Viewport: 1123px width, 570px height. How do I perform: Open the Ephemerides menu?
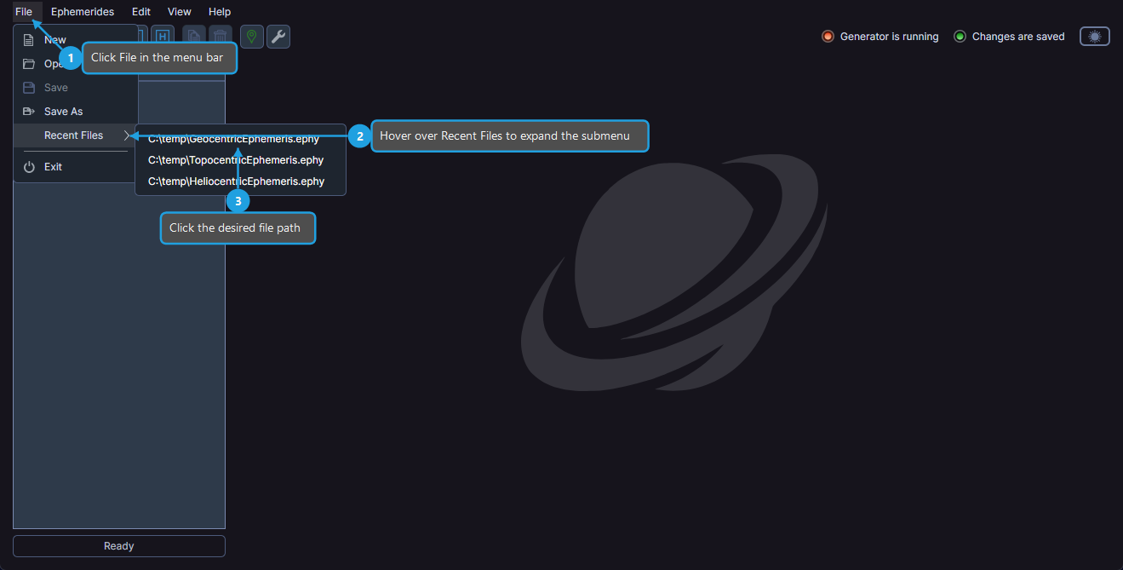click(82, 11)
